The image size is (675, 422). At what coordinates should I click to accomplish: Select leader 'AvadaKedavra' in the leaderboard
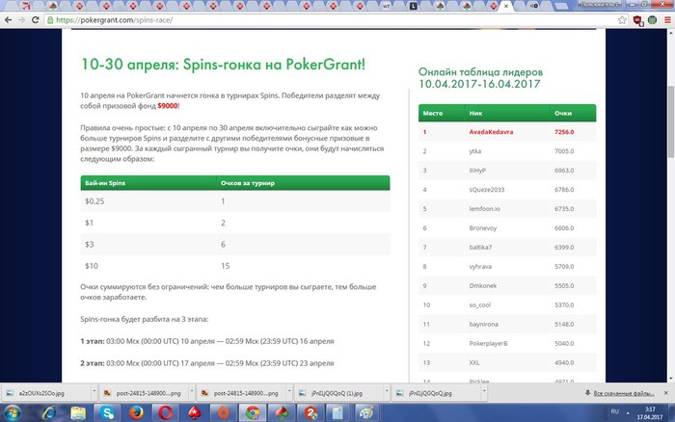(x=491, y=132)
